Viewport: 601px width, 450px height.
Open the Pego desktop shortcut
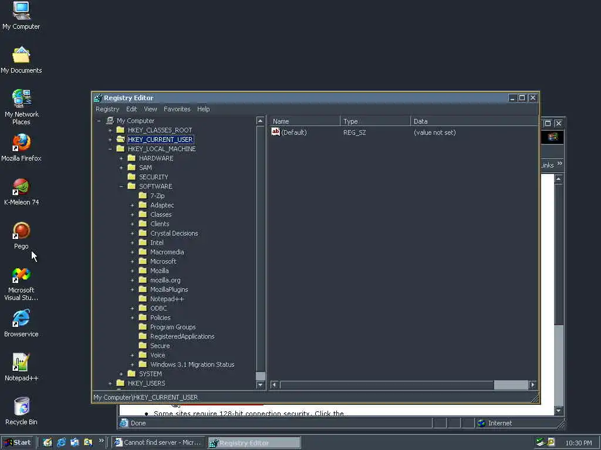tap(21, 236)
